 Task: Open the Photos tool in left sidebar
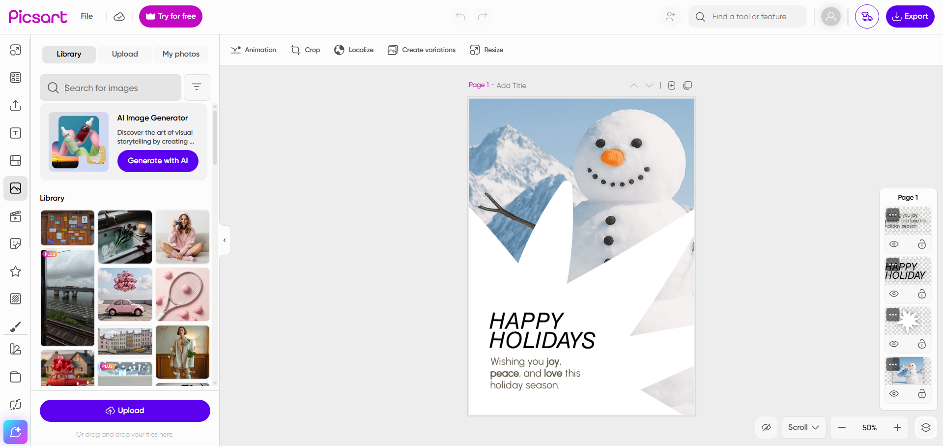click(x=16, y=188)
